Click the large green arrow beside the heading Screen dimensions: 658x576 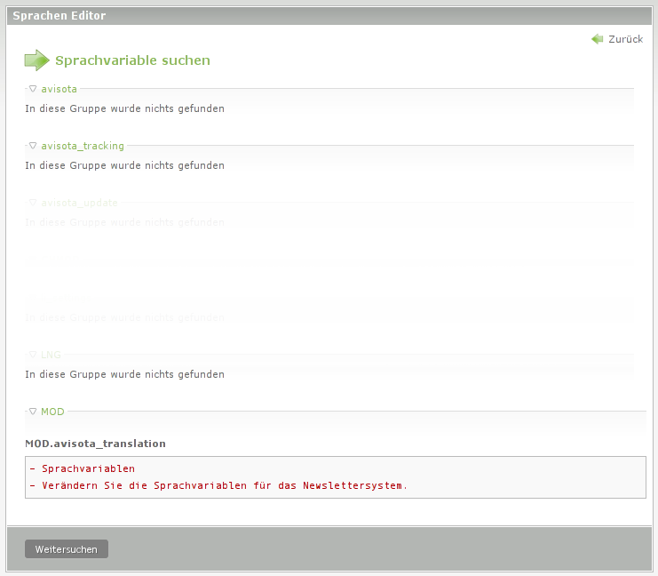(x=37, y=60)
